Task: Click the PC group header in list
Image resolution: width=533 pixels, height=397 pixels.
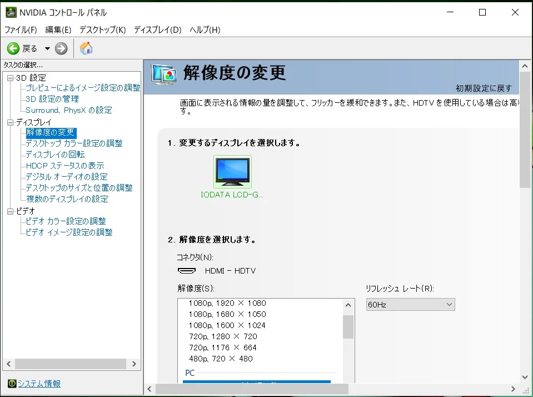Action: 190,373
